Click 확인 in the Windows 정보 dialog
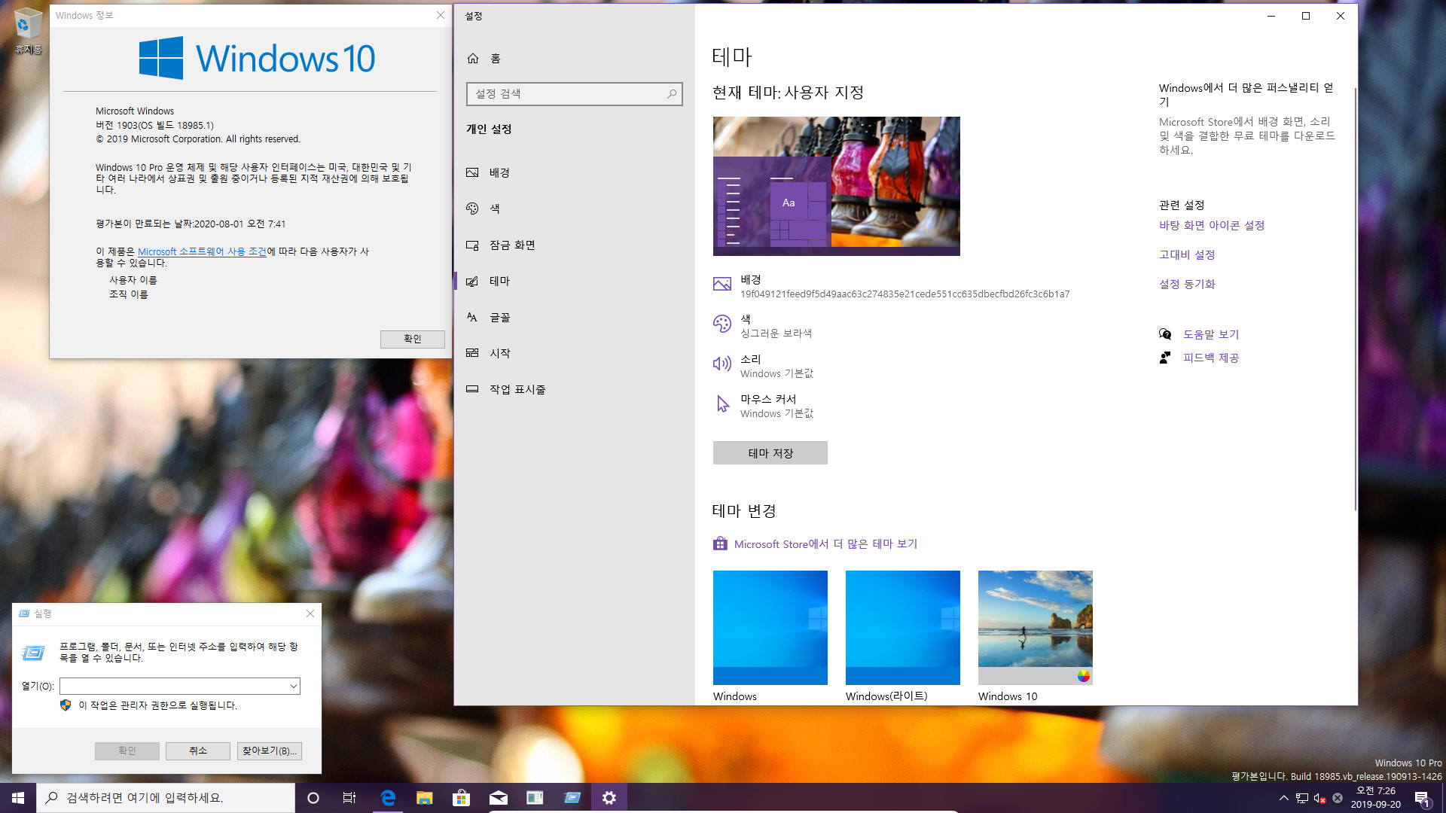 point(412,339)
